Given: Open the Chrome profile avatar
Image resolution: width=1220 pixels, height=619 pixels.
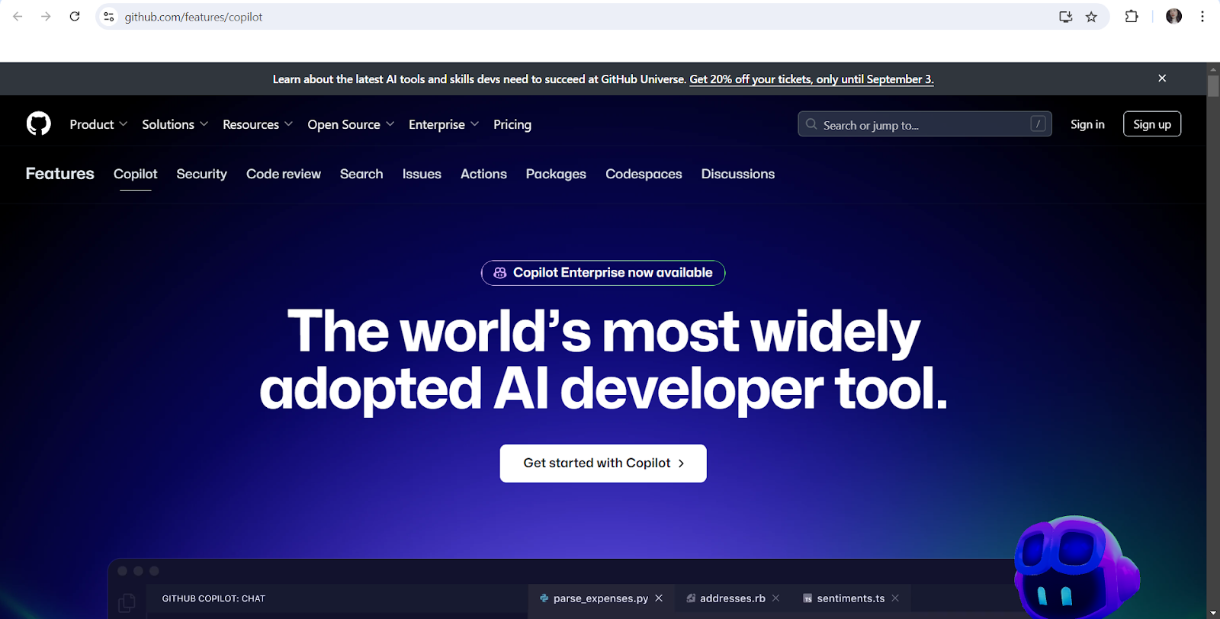Looking at the screenshot, I should 1173,16.
